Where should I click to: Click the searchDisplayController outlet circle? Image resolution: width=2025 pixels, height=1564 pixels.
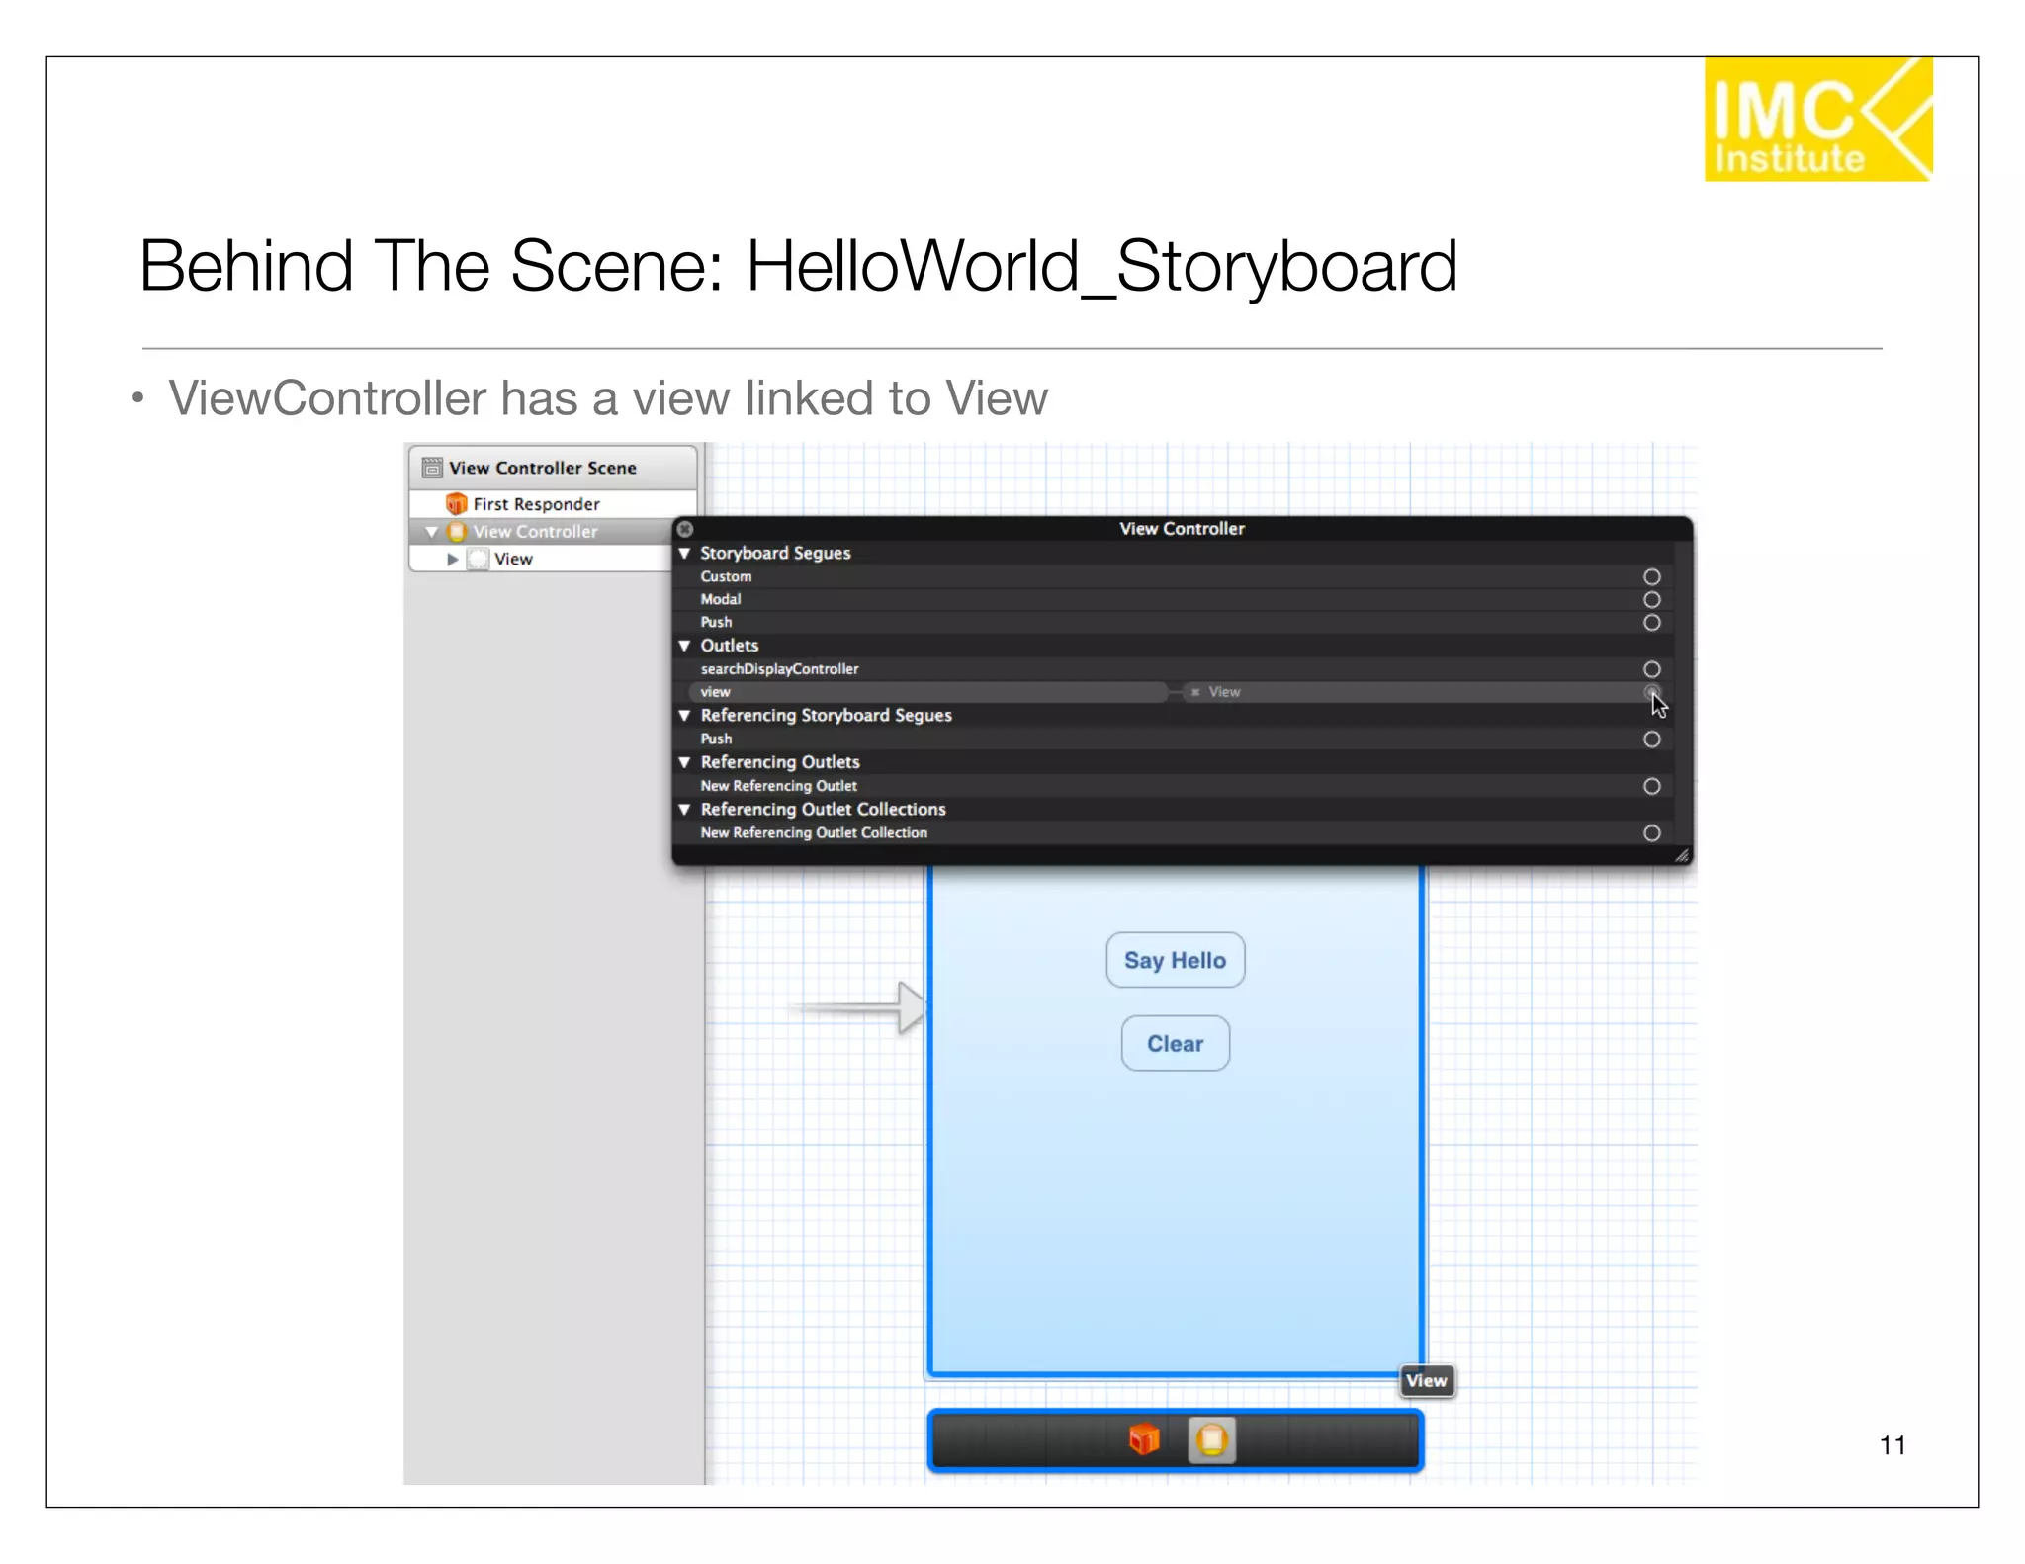[1651, 669]
